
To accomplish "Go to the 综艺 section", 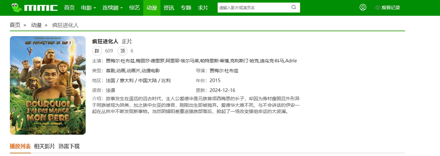I will coord(135,8).
